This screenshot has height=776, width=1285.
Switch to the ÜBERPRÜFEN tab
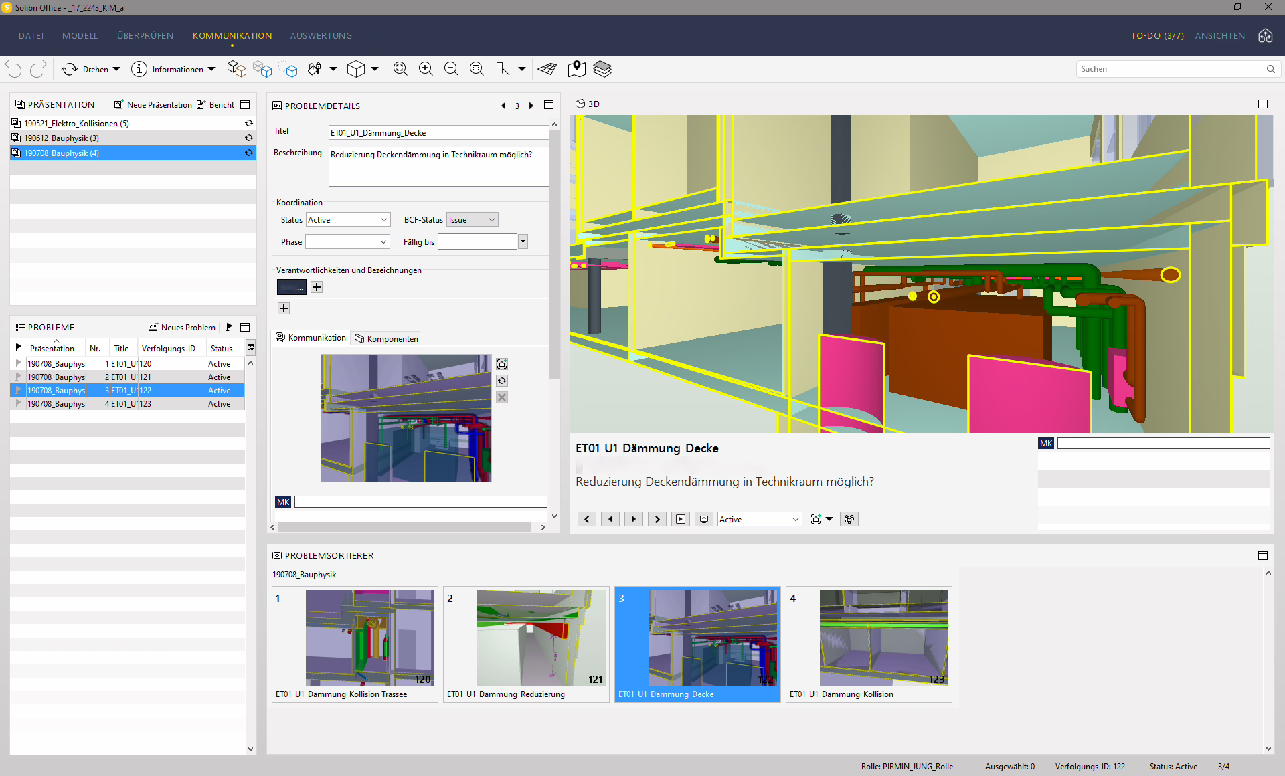pyautogui.click(x=145, y=35)
